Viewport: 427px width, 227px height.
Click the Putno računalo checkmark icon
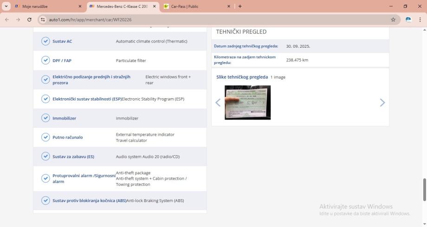tap(45, 137)
